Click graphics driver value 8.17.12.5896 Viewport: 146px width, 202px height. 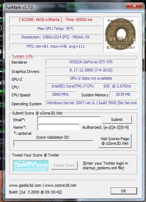click(91, 70)
